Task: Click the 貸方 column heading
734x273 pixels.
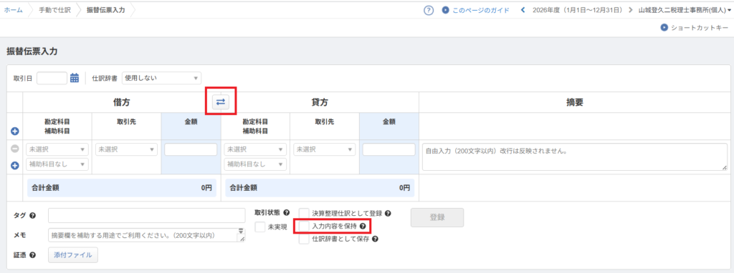Action: pos(320,102)
